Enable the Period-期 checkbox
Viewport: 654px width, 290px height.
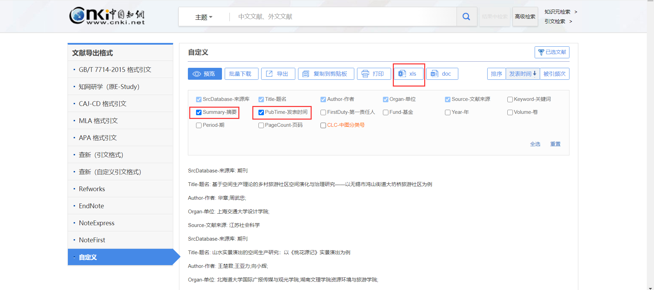199,125
